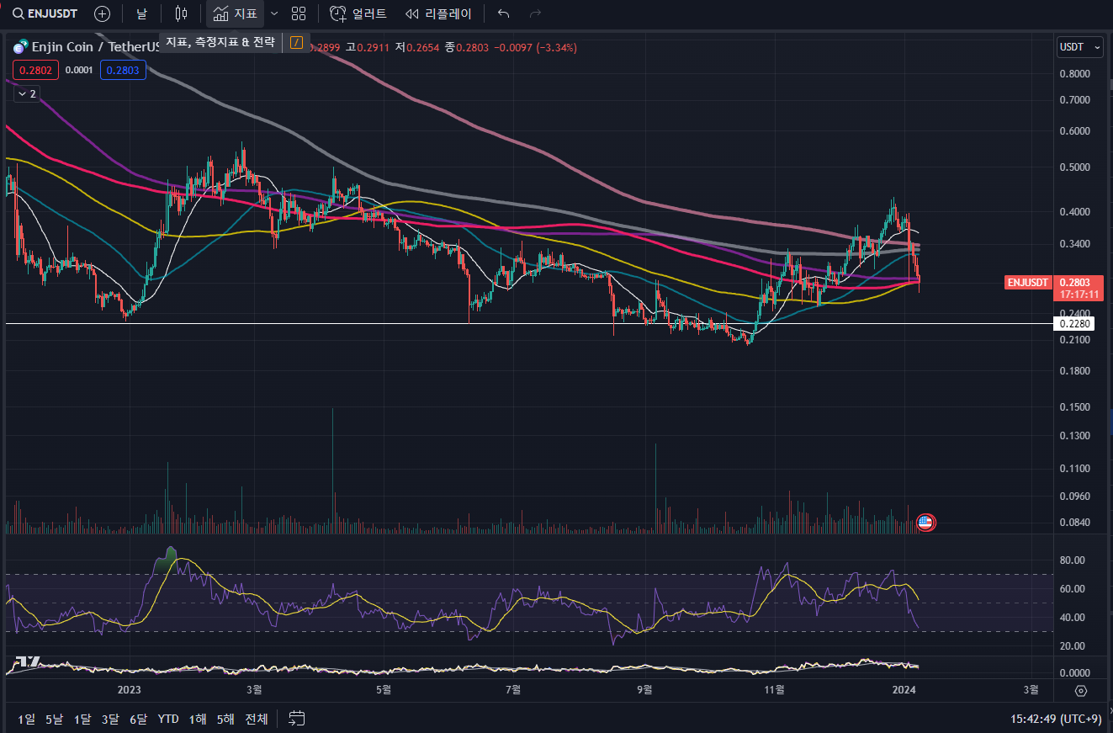Open the go to date calendar icon

click(x=296, y=719)
